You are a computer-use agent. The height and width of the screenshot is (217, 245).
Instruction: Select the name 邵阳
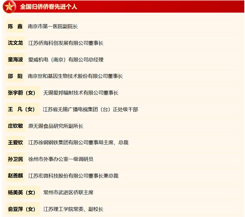coord(15,76)
